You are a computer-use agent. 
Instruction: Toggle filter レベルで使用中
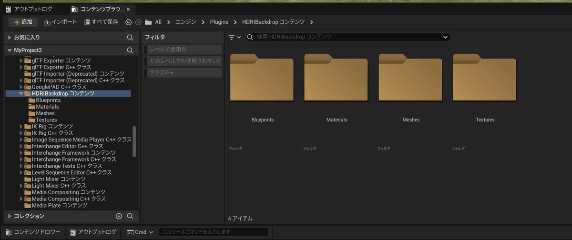click(x=183, y=50)
